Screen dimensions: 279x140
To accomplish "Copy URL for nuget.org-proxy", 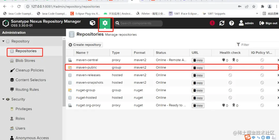I will 198,105.
